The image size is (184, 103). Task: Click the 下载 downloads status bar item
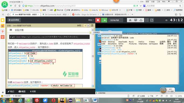point(151,96)
